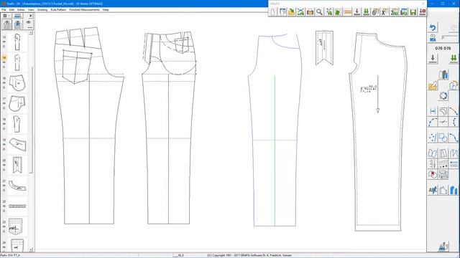Select the text Abc tool in right panel

pos(433,190)
